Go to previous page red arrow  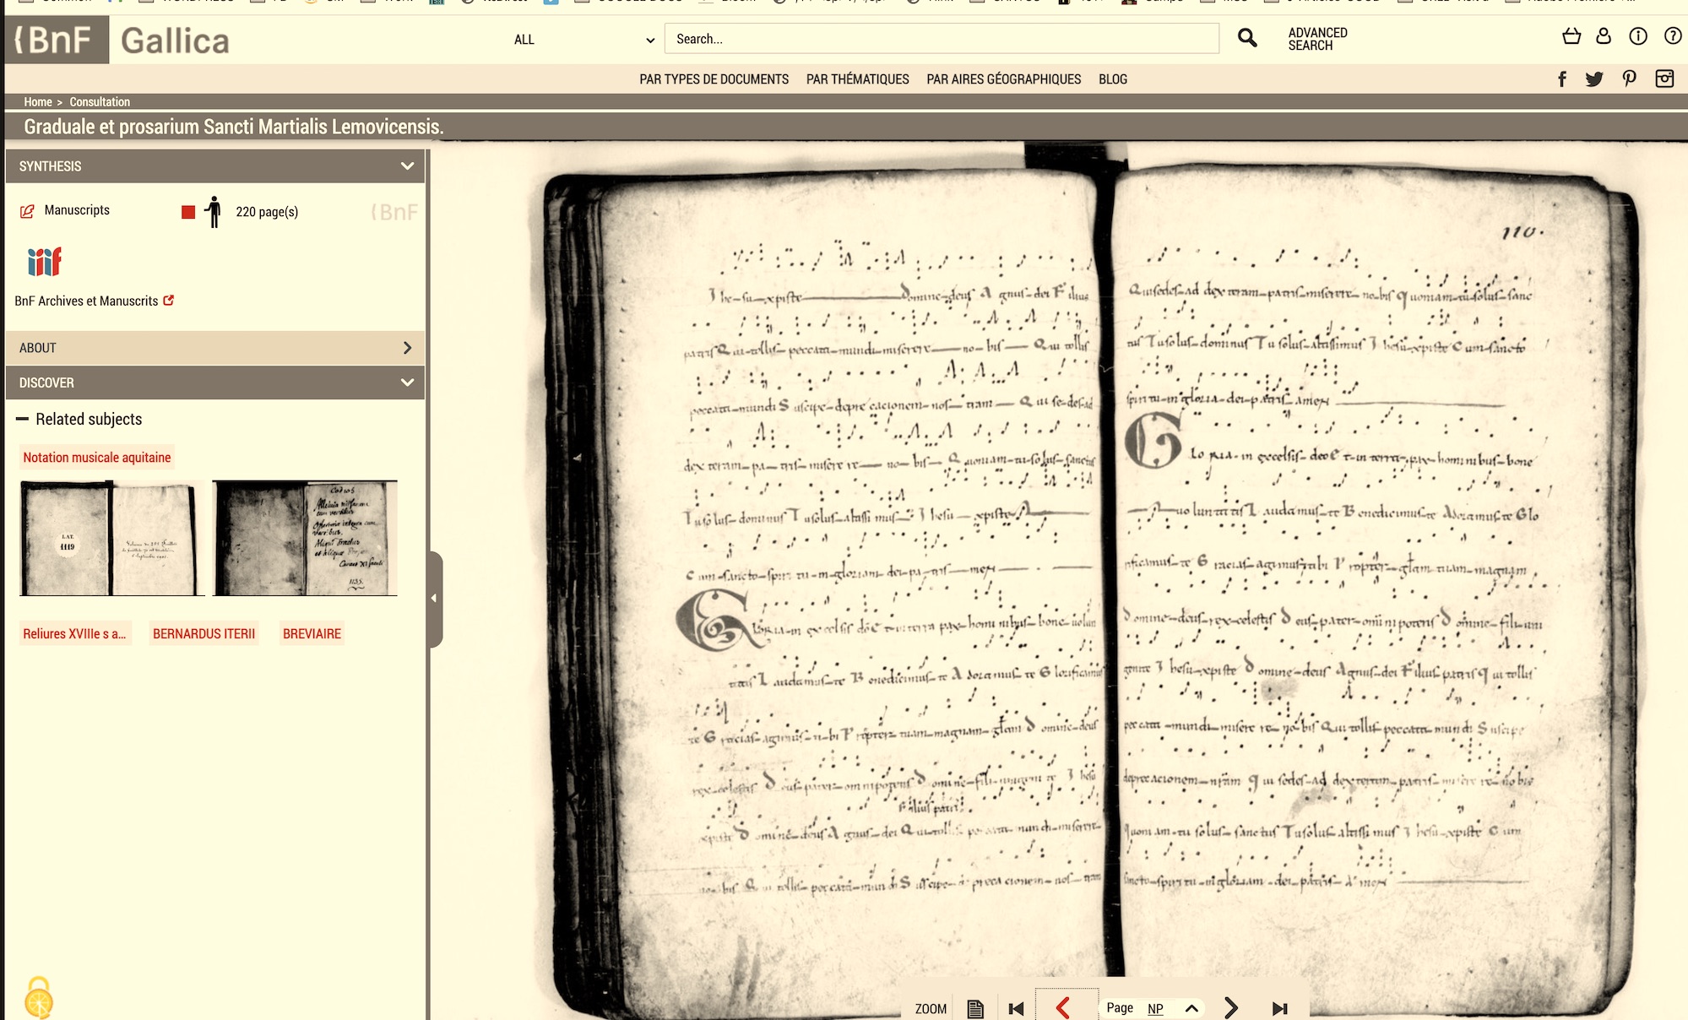[1063, 1007]
